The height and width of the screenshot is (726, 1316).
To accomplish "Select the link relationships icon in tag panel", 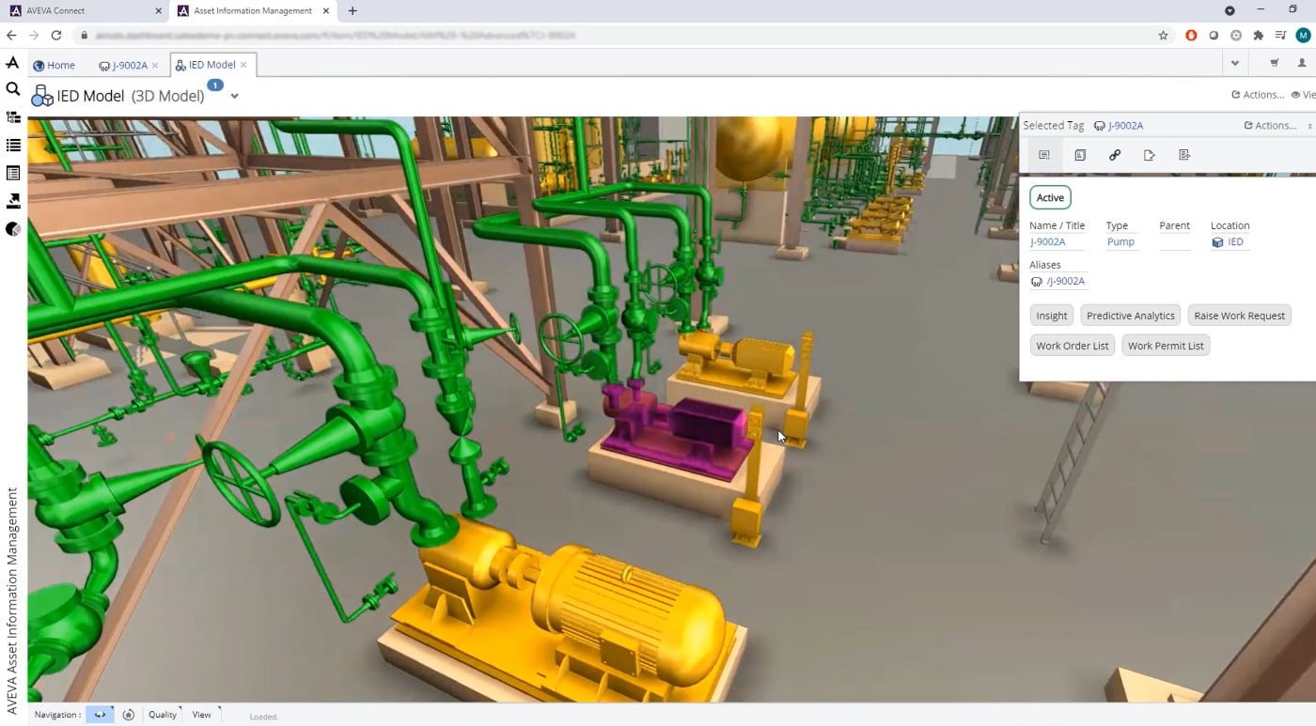I will 1115,155.
